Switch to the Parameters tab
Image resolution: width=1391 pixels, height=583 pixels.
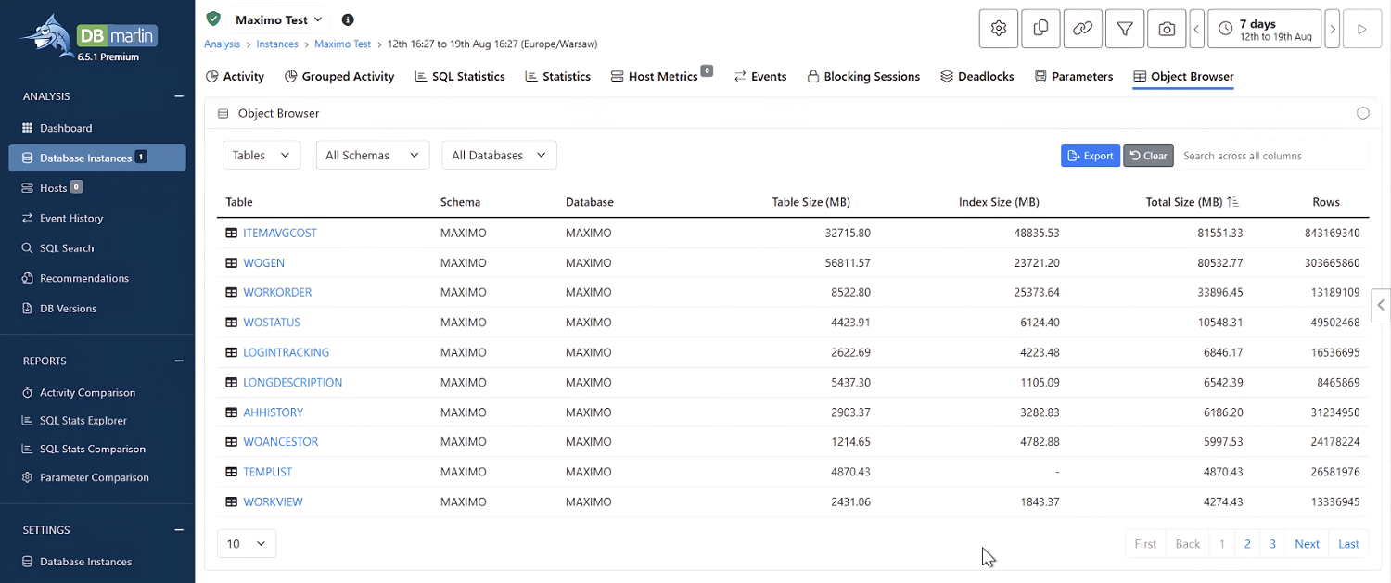(1074, 77)
